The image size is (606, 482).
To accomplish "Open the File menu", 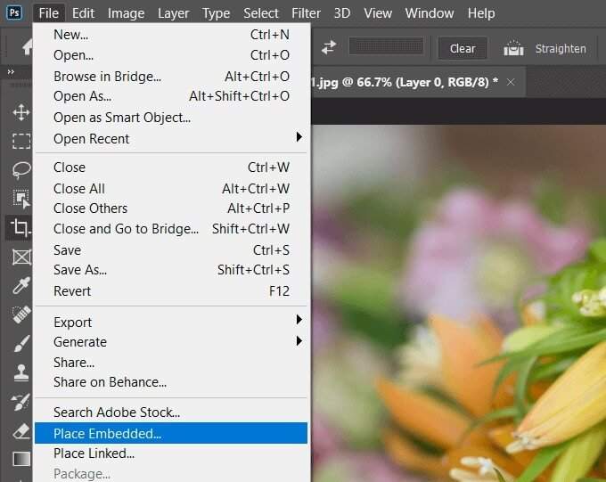I will [49, 13].
